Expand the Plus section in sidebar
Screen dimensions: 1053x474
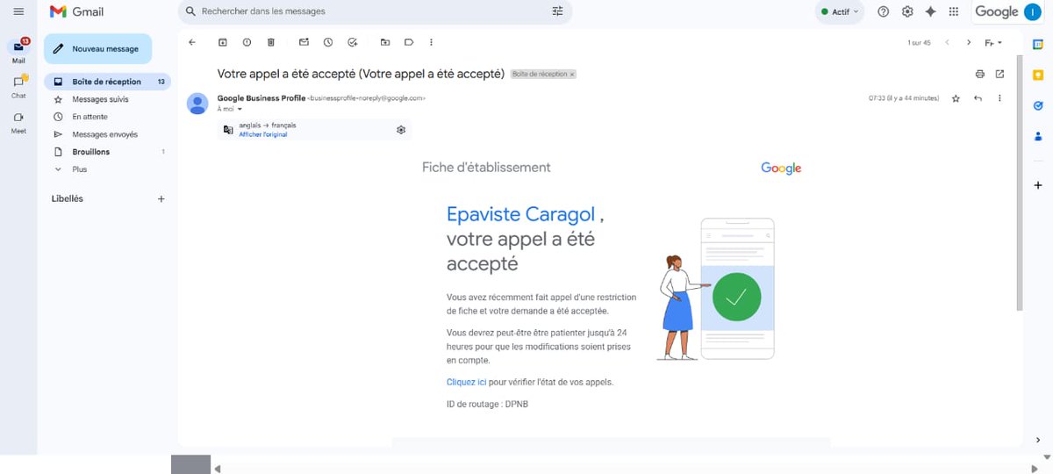tap(79, 169)
